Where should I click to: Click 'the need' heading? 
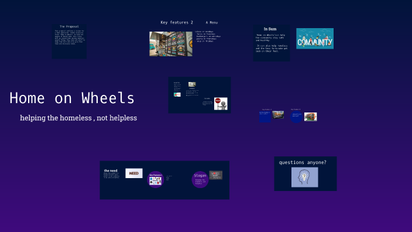coord(111,170)
